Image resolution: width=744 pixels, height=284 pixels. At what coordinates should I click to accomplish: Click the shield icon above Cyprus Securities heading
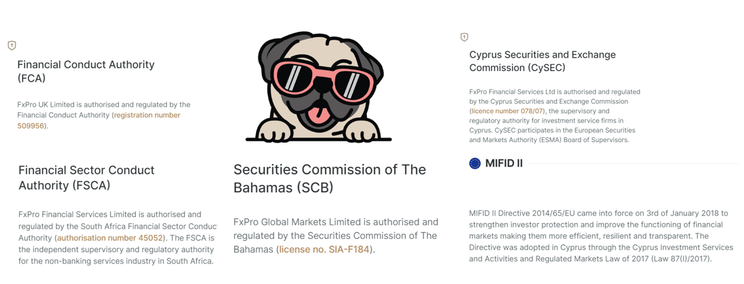464,37
